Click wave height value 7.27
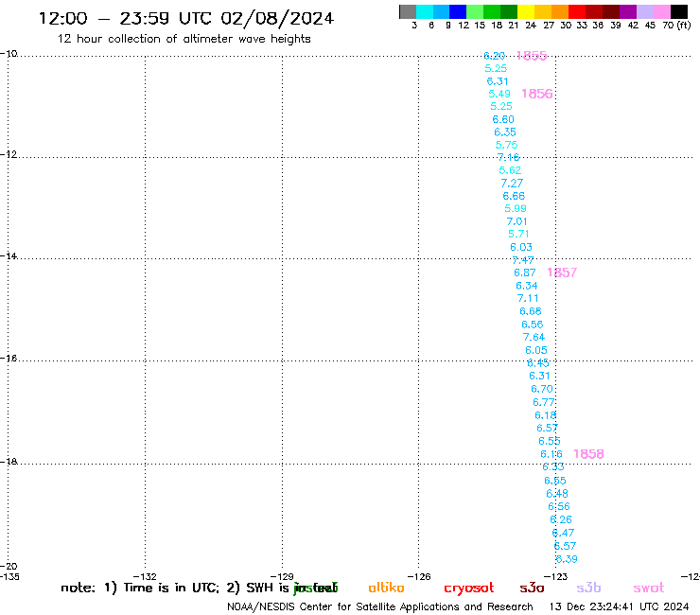 click(512, 184)
